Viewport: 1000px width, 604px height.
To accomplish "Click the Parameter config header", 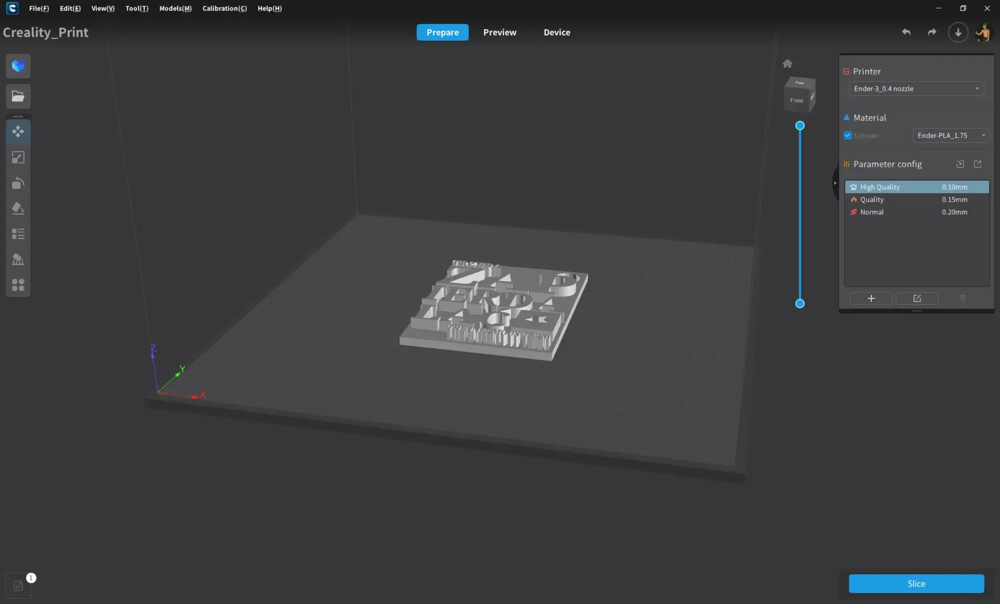I will [x=888, y=164].
